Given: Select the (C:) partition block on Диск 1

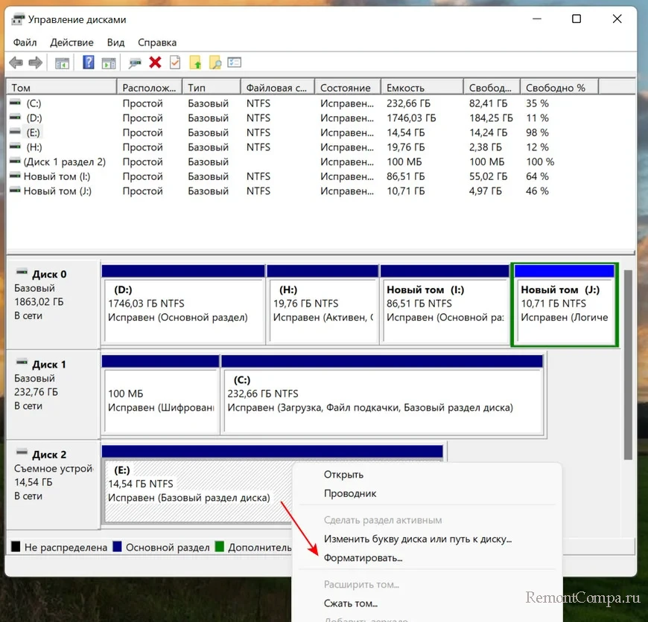Looking at the screenshot, I should click(382, 400).
